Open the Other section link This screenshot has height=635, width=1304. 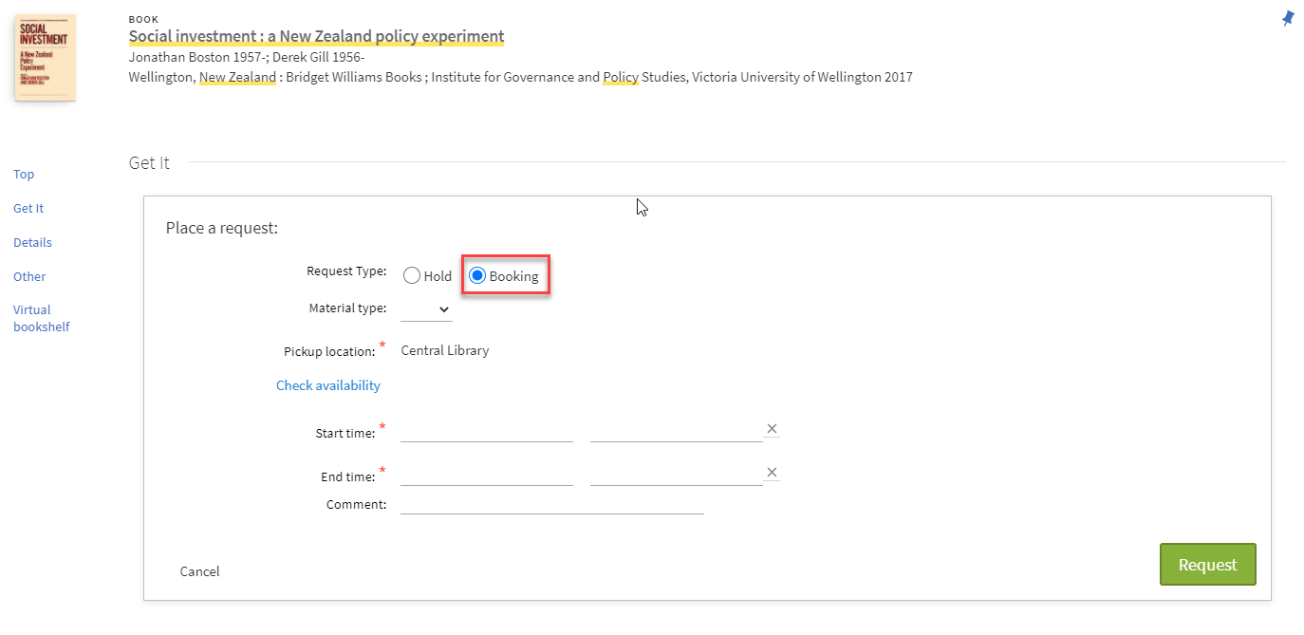(x=29, y=277)
